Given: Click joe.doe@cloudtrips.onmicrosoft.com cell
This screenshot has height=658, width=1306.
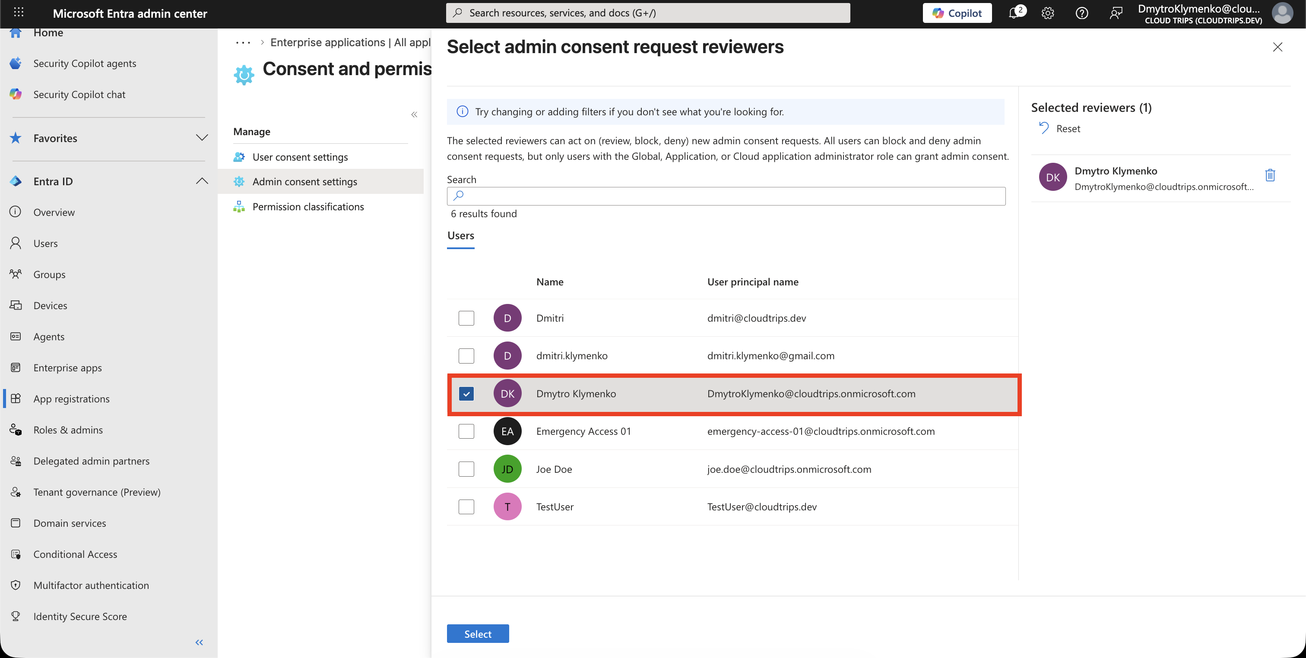Looking at the screenshot, I should click(789, 469).
